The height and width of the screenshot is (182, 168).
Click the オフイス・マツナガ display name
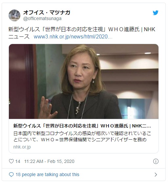(47, 12)
